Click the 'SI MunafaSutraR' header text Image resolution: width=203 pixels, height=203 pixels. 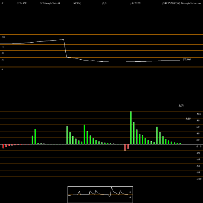(50, 3)
